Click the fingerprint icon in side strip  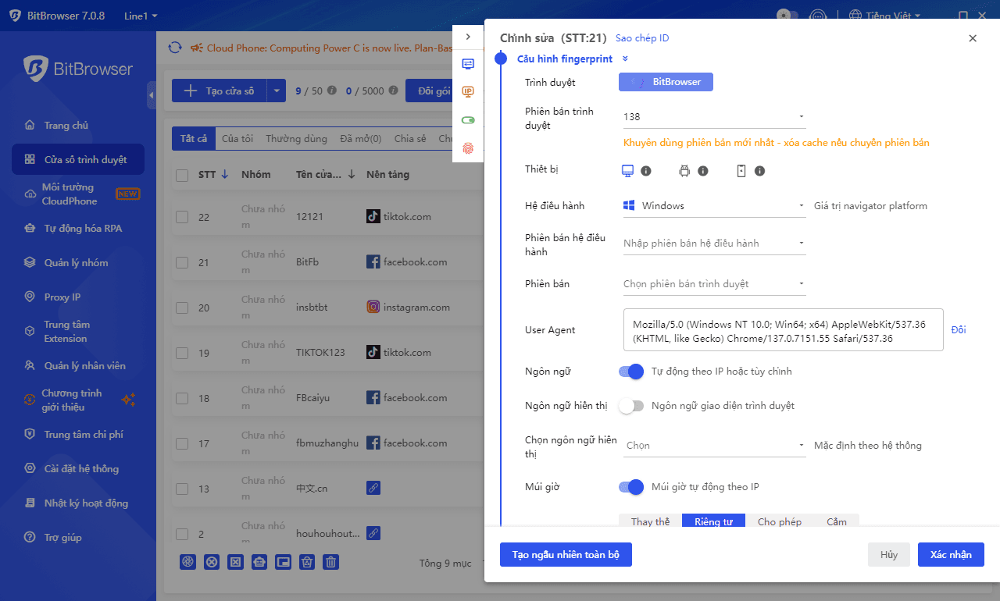pos(467,148)
